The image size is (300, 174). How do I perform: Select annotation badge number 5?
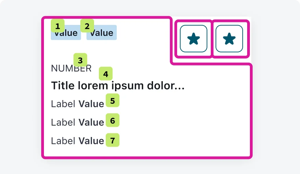click(x=113, y=100)
